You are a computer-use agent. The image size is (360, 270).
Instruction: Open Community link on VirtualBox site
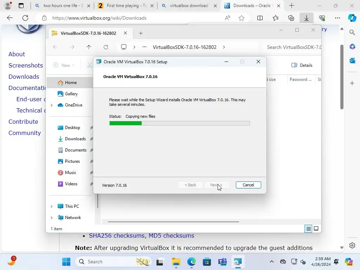25,133
